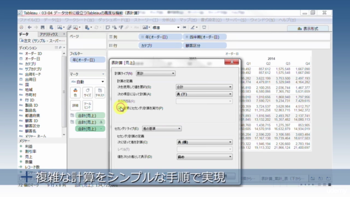Switch to the データ tab in side pane
This screenshot has height=197, width=350.
click(24, 34)
